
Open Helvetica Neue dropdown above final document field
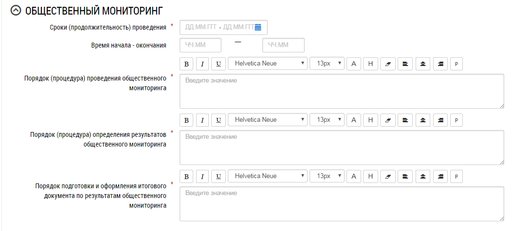pos(268,176)
